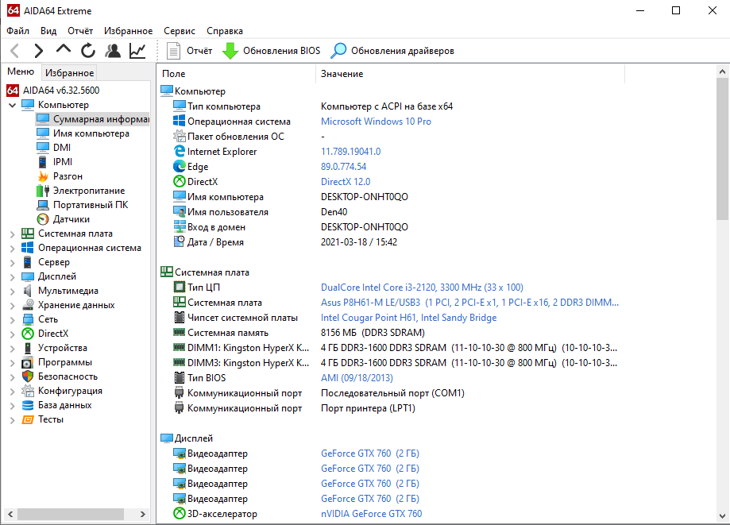Click Обновления драйверов toolbar button

(x=392, y=51)
